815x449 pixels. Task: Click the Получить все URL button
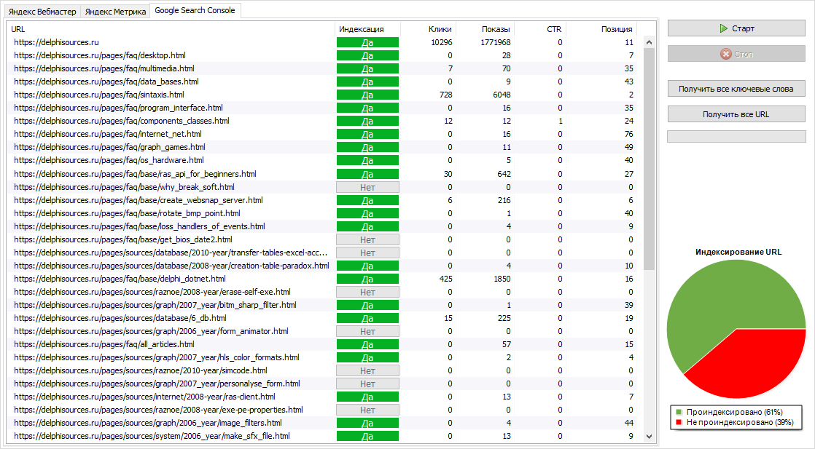736,114
